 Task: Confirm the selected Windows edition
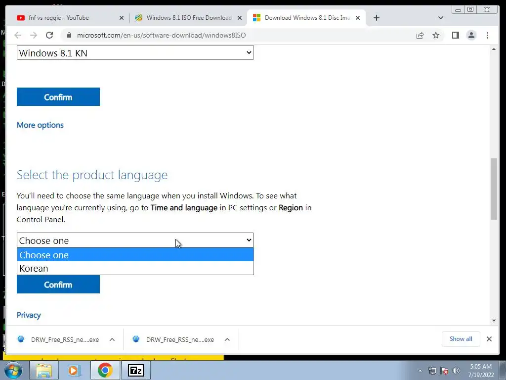pos(58,96)
